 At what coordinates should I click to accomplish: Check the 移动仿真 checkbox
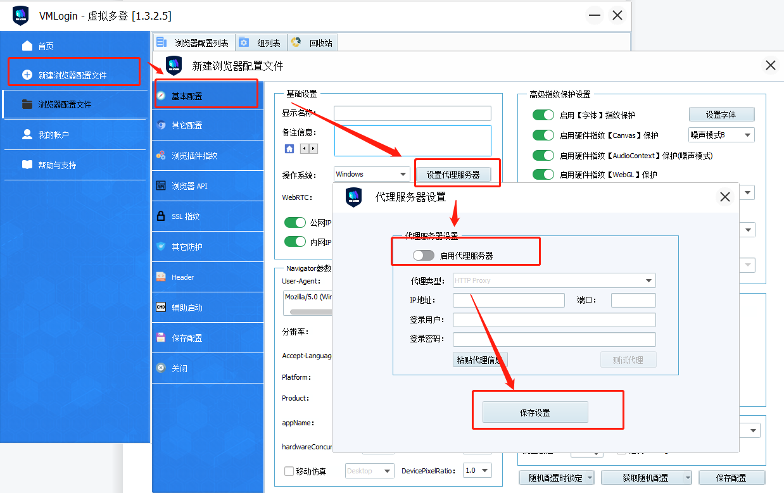(289, 471)
